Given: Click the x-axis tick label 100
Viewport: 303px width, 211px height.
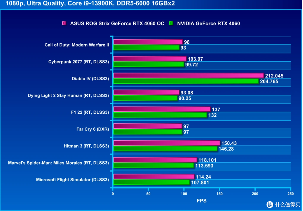Looking at the screenshot, I should (184, 194).
